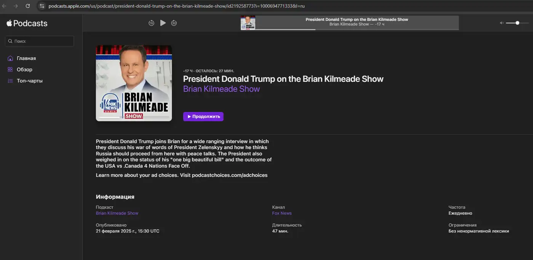Go back using browser back arrow
The image size is (533, 260).
5,6
